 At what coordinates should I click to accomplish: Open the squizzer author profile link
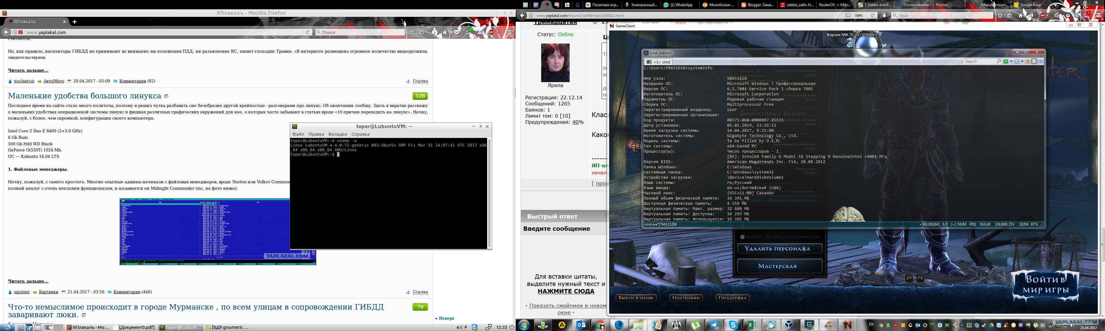pos(22,292)
